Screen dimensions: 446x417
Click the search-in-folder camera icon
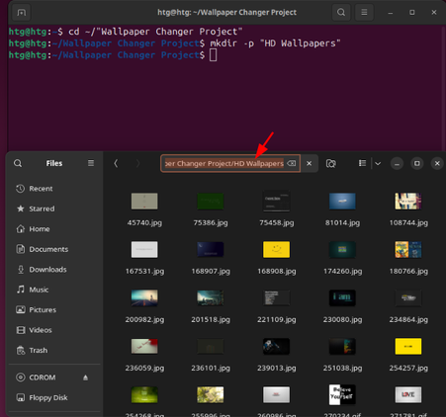point(330,163)
